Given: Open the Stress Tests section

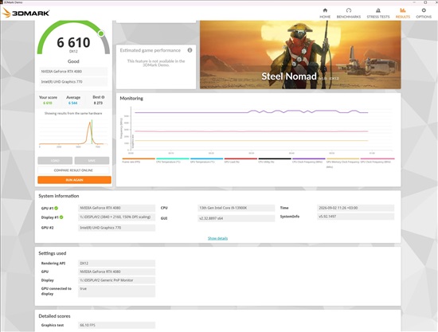Looking at the screenshot, I should pyautogui.click(x=378, y=13).
